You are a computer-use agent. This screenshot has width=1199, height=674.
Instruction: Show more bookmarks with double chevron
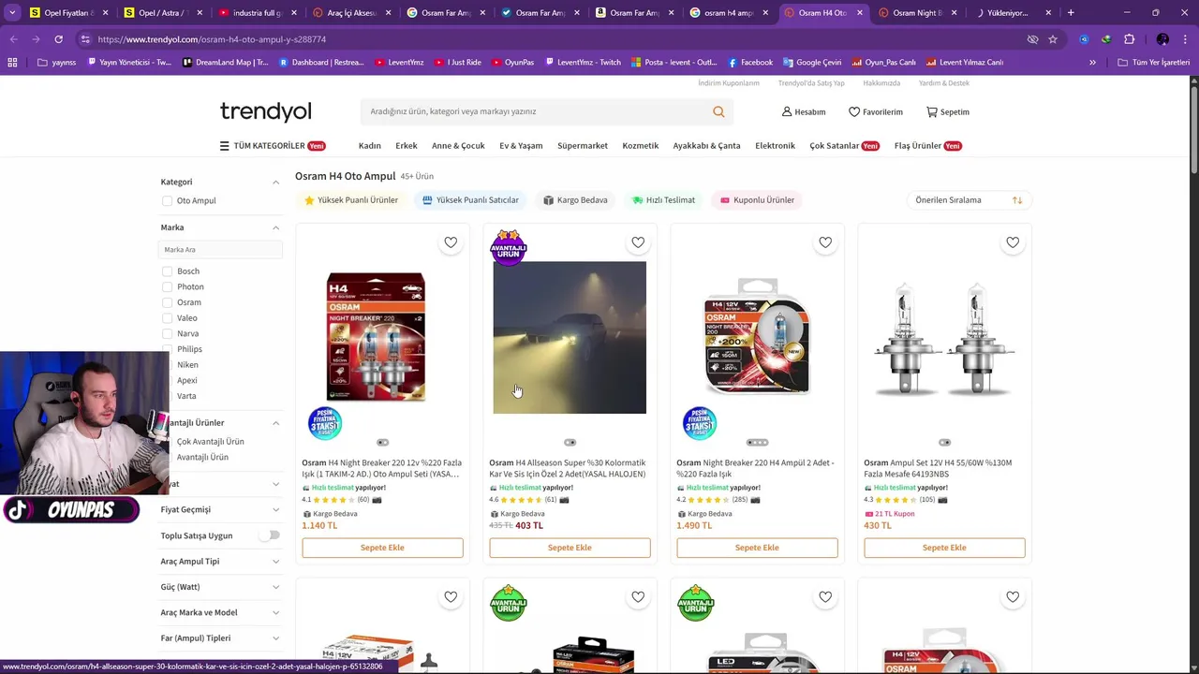[1092, 62]
